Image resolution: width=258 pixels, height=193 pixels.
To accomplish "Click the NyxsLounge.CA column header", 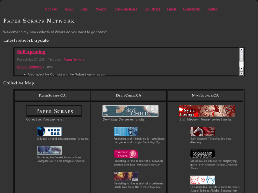I will click(x=205, y=95).
